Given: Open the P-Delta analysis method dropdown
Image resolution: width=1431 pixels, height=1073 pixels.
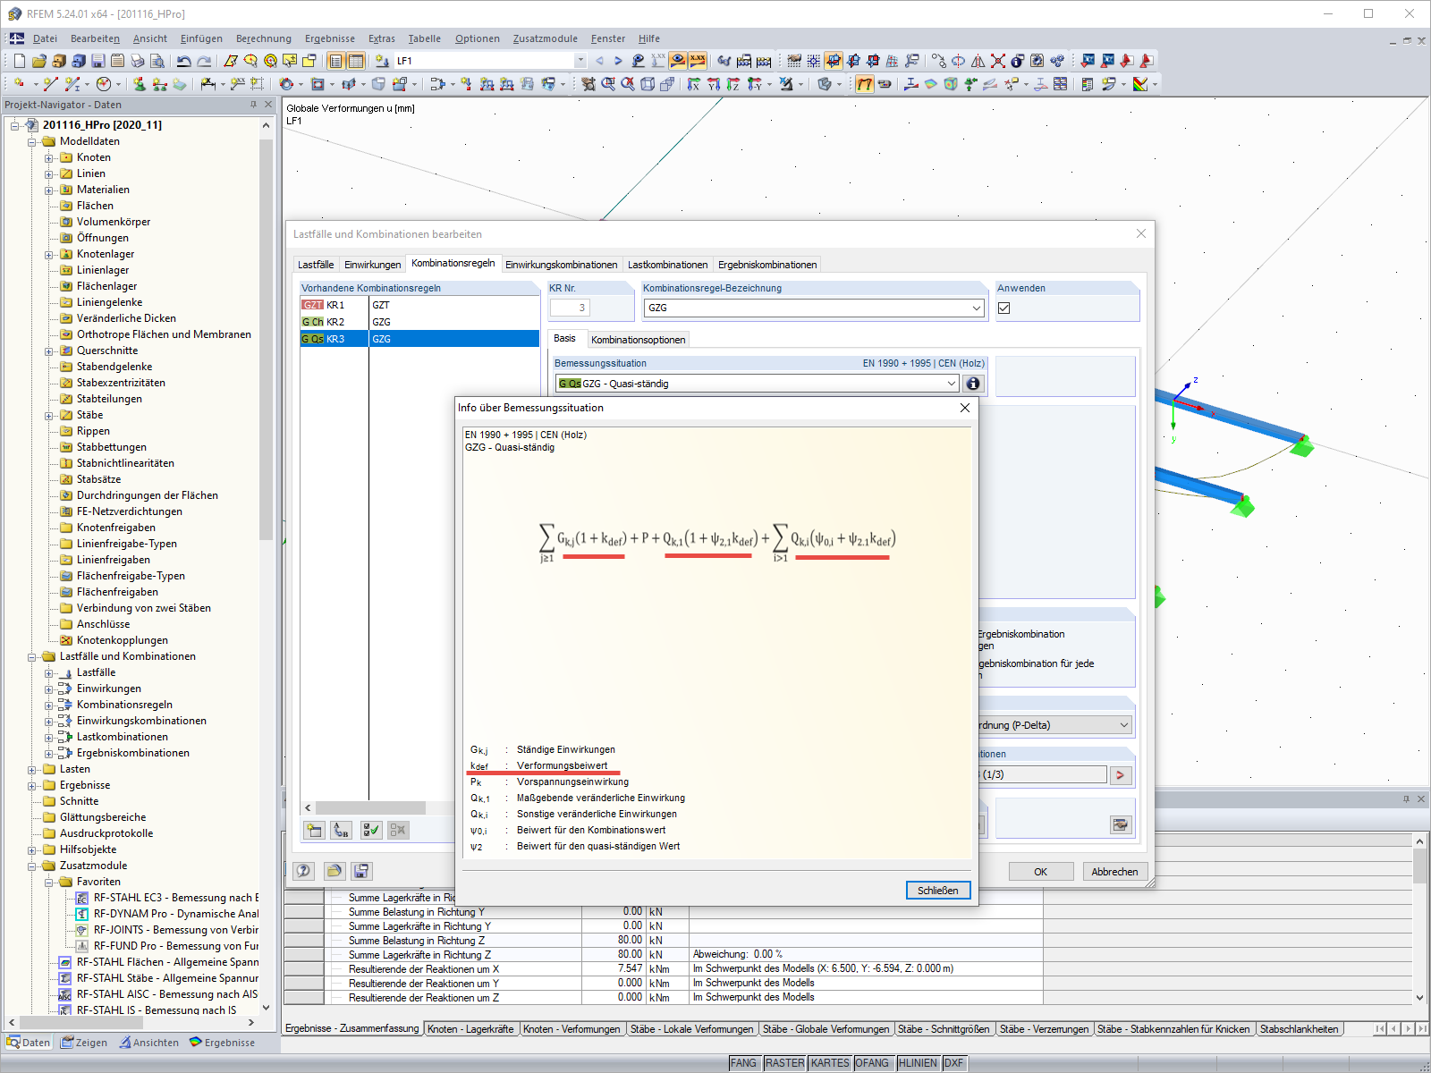Looking at the screenshot, I should 1124,725.
